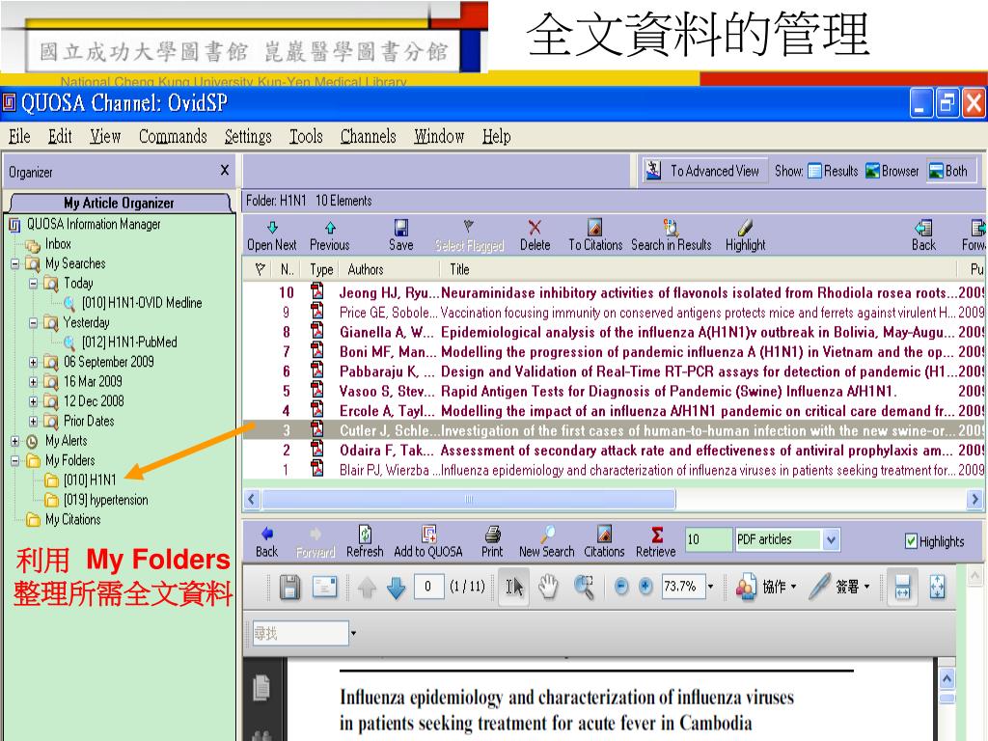Select the PDF hand tool
The image size is (988, 741).
[548, 587]
